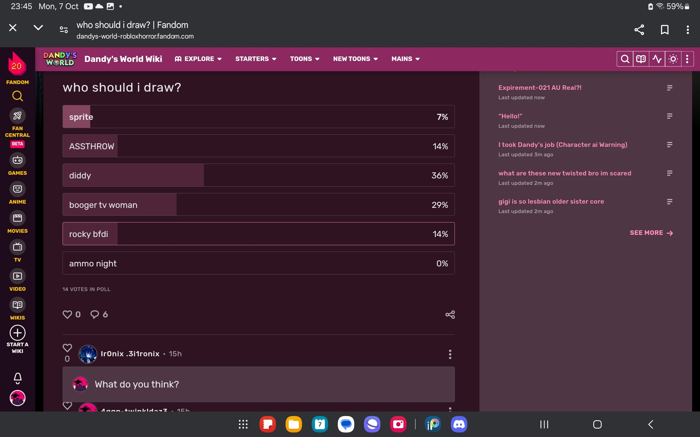Open the Expirement-021 AU Real?! post
This screenshot has height=437, width=700.
(x=540, y=88)
